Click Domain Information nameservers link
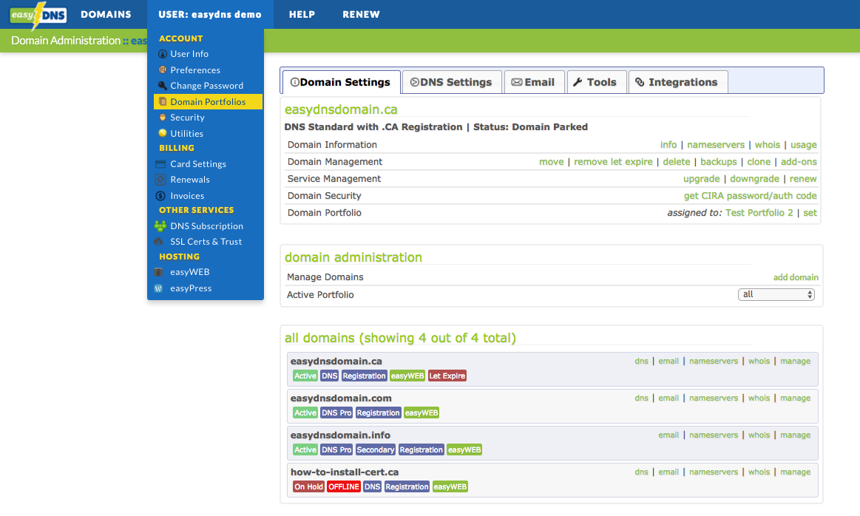 point(716,145)
